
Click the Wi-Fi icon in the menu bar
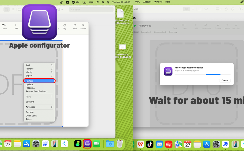pyautogui.click(x=98, y=2)
